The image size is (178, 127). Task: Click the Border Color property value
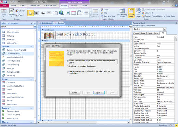click(x=166, y=83)
